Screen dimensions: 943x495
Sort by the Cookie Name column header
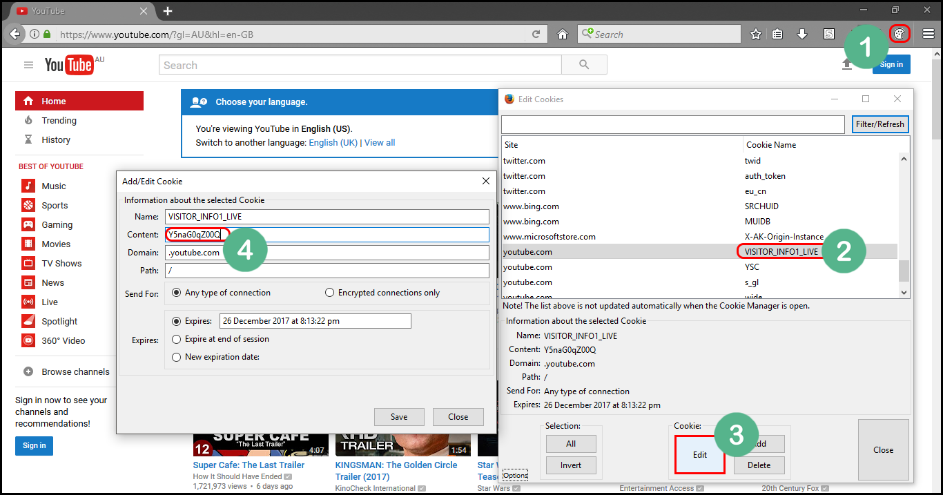pyautogui.click(x=826, y=145)
